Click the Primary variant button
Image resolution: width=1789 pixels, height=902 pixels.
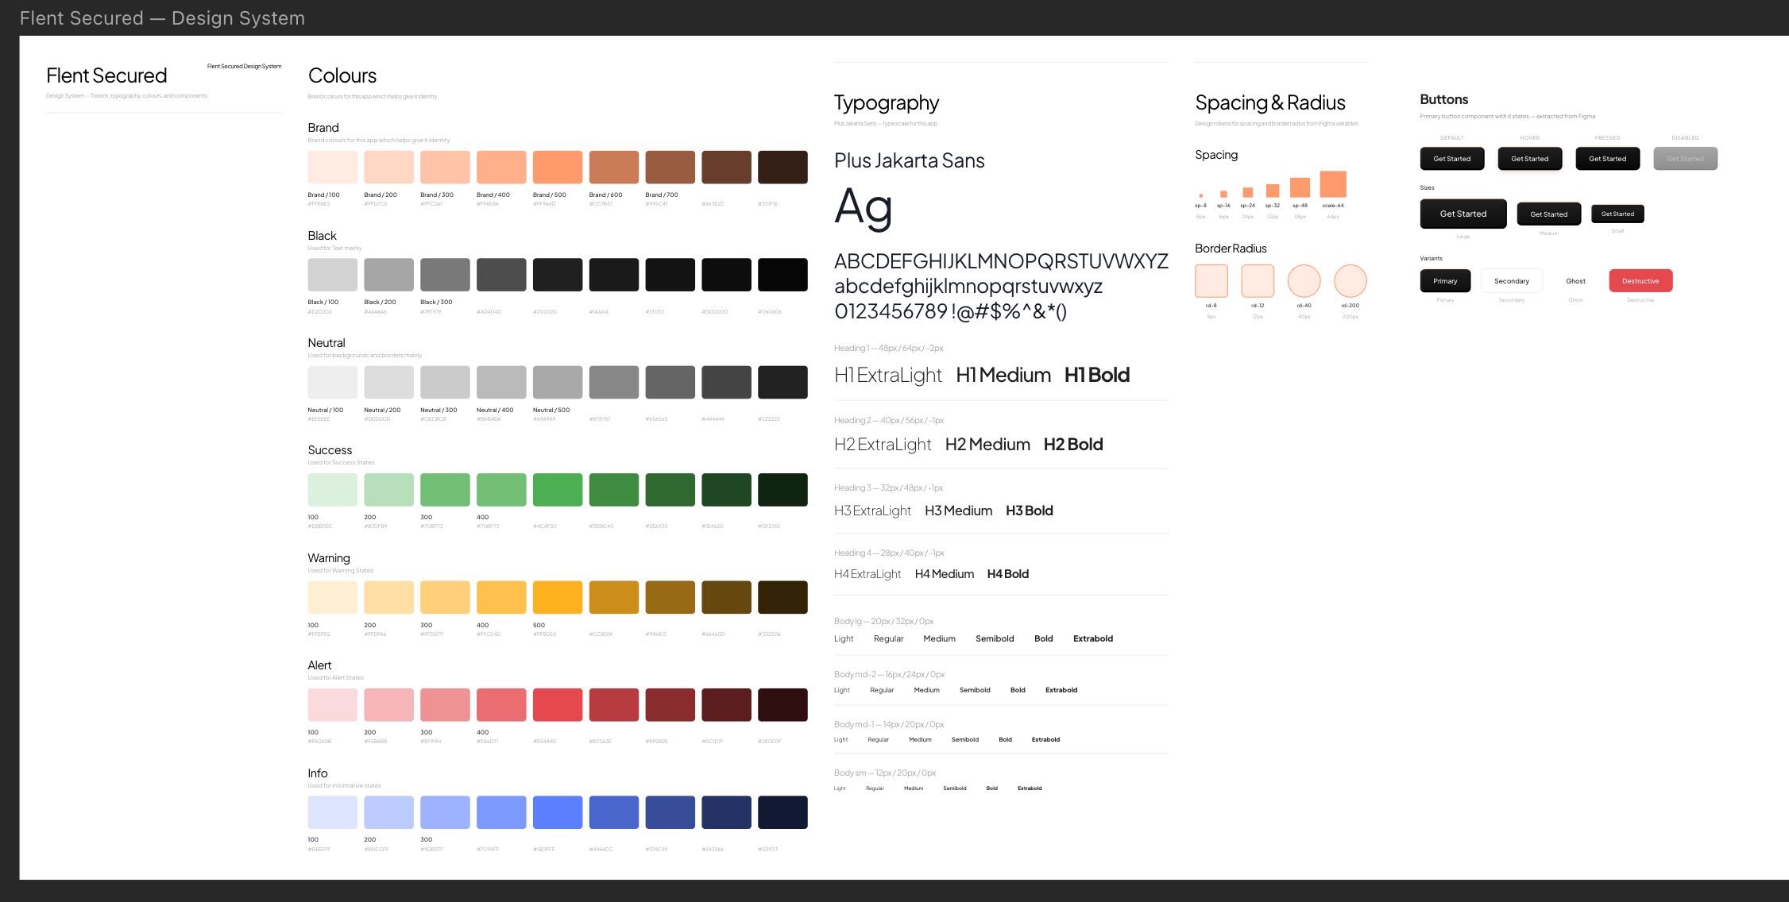[1445, 281]
